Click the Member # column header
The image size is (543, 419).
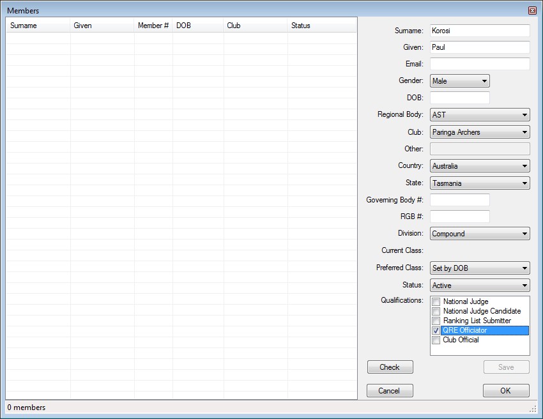(153, 26)
